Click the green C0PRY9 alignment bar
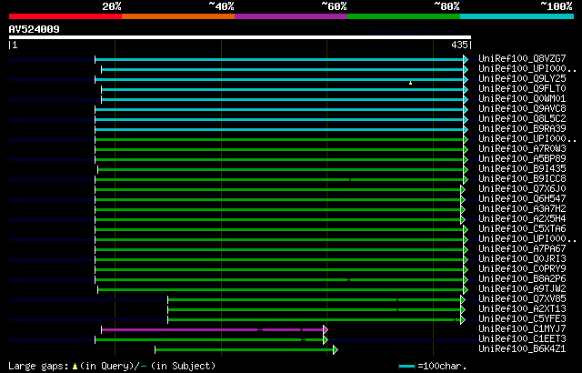Image resolution: width=582 pixels, height=373 pixels. click(x=279, y=270)
